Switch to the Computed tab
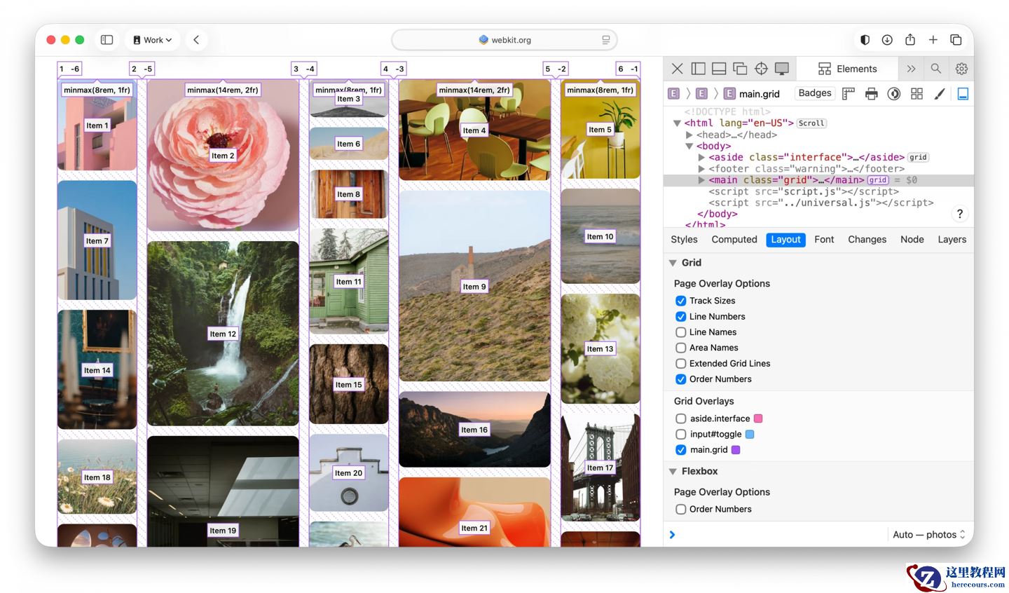Viewport: 1009px width, 593px height. point(734,240)
